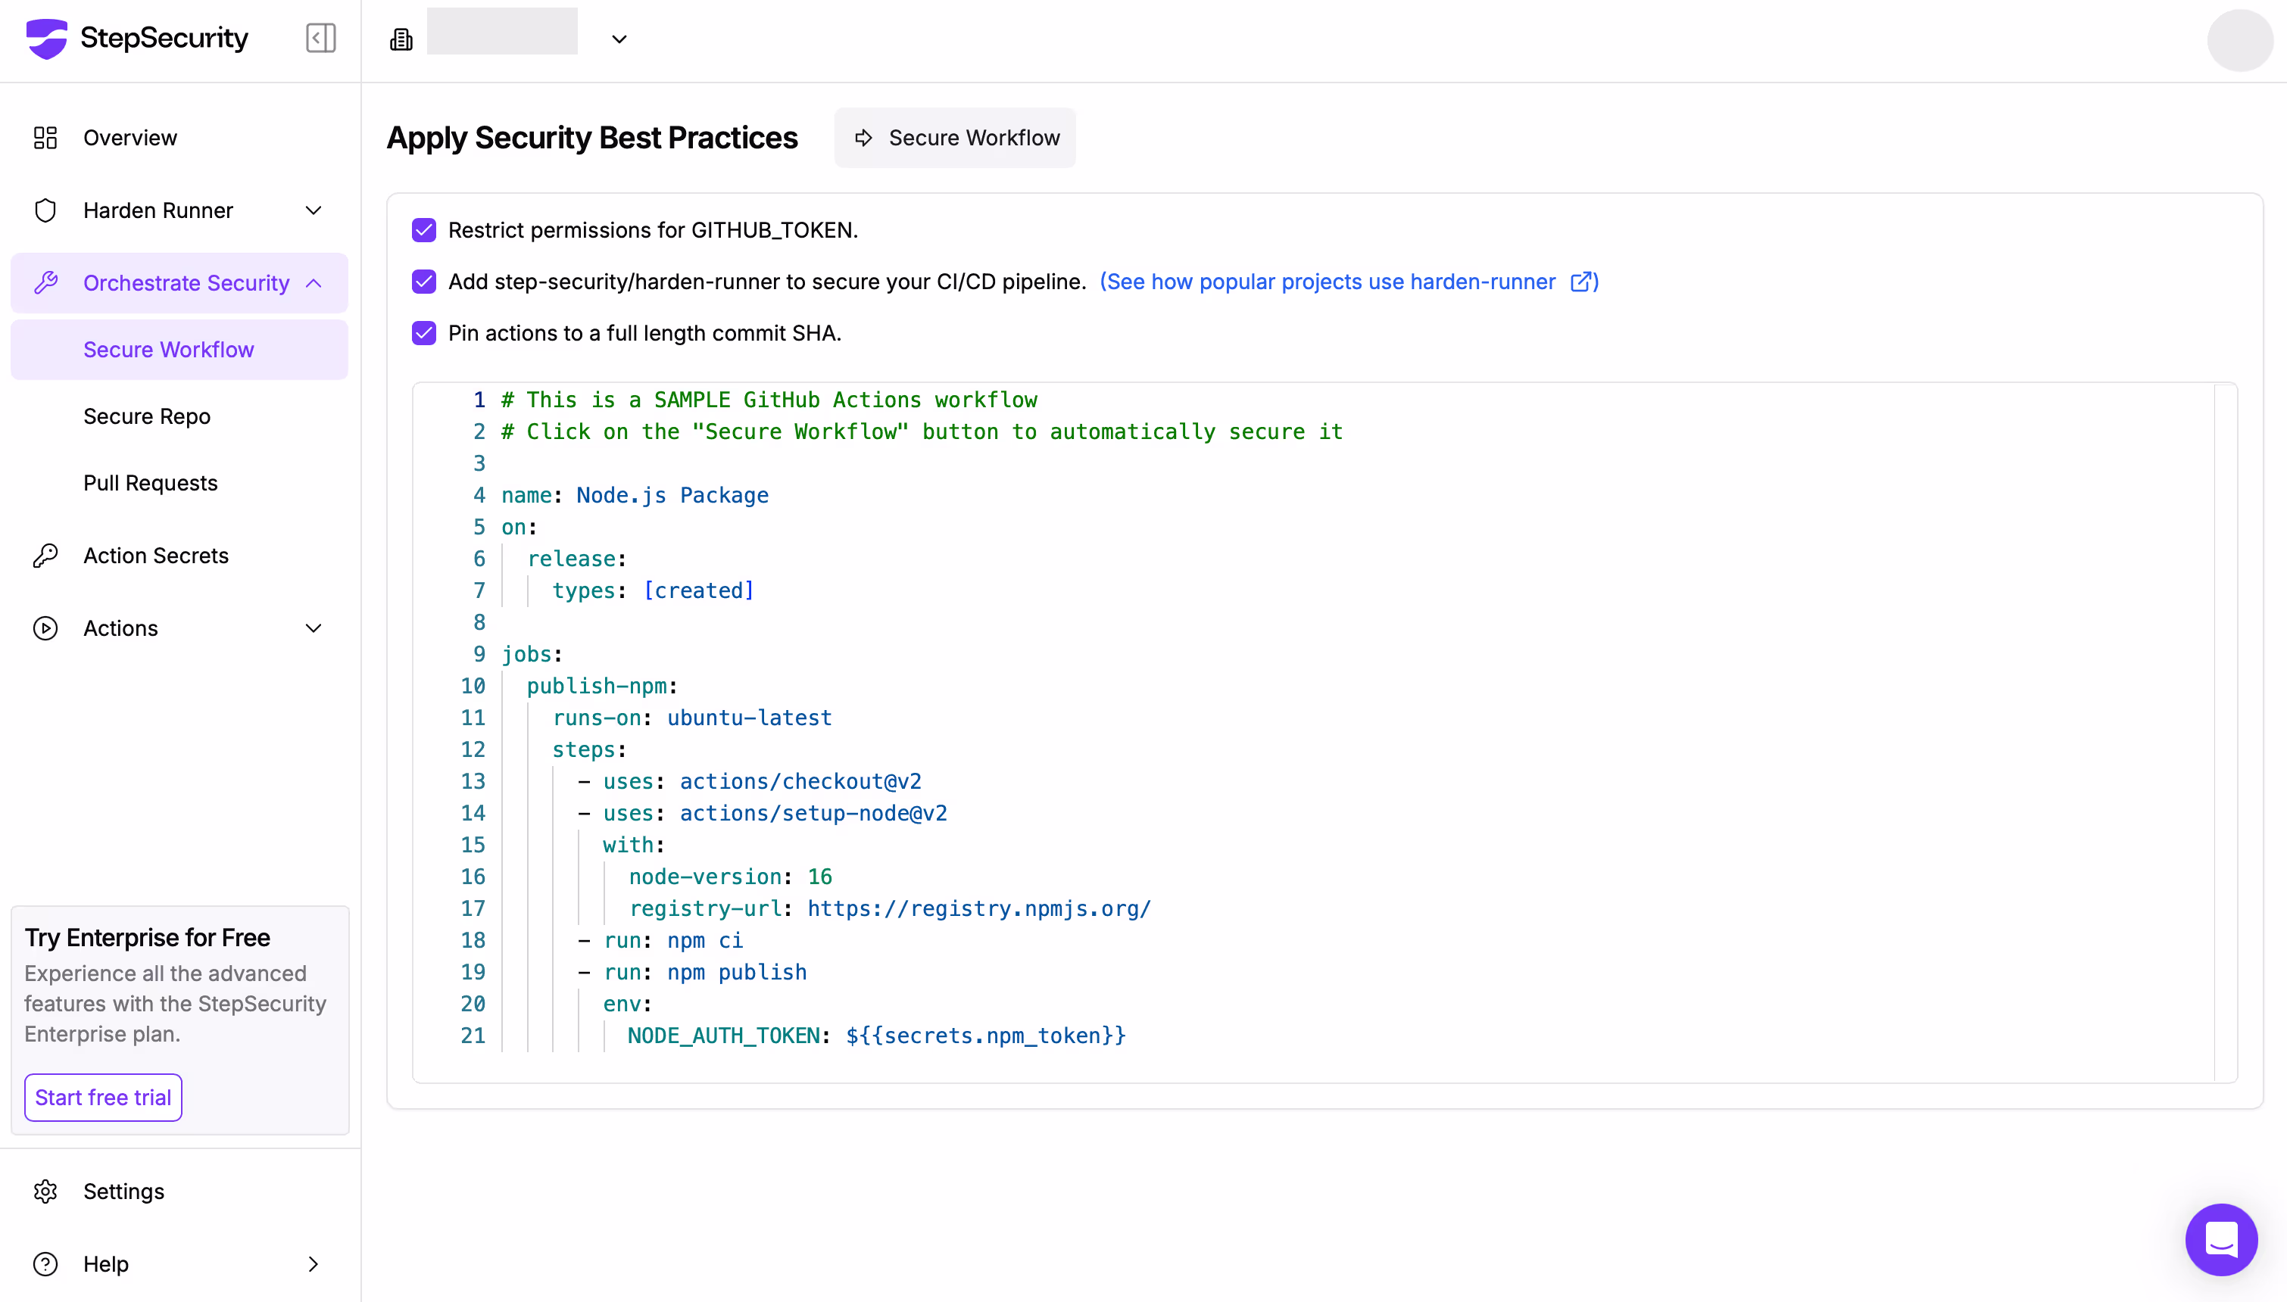
Task: Open 'See how popular projects use harden-runner' link
Action: click(x=1349, y=282)
